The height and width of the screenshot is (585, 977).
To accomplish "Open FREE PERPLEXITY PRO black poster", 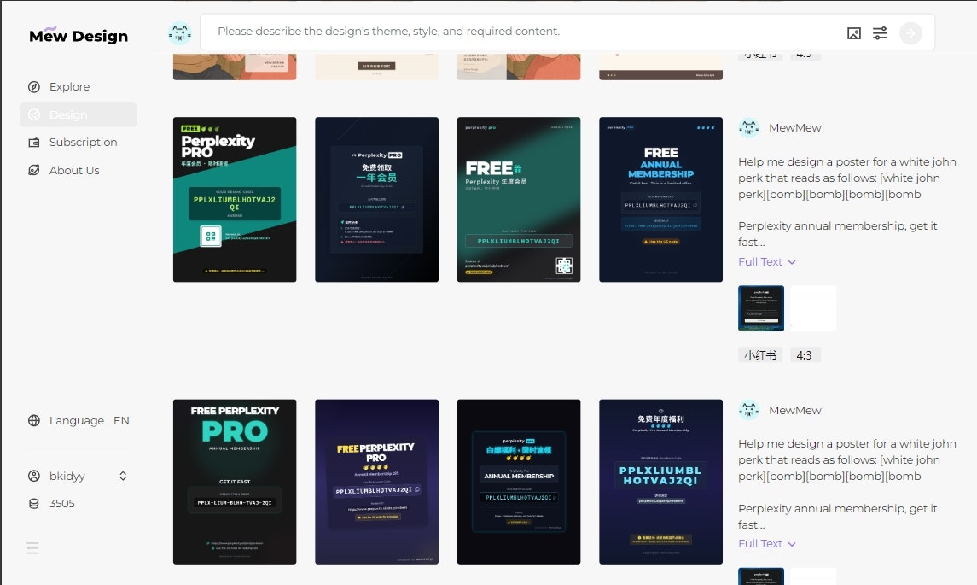I will 235,482.
